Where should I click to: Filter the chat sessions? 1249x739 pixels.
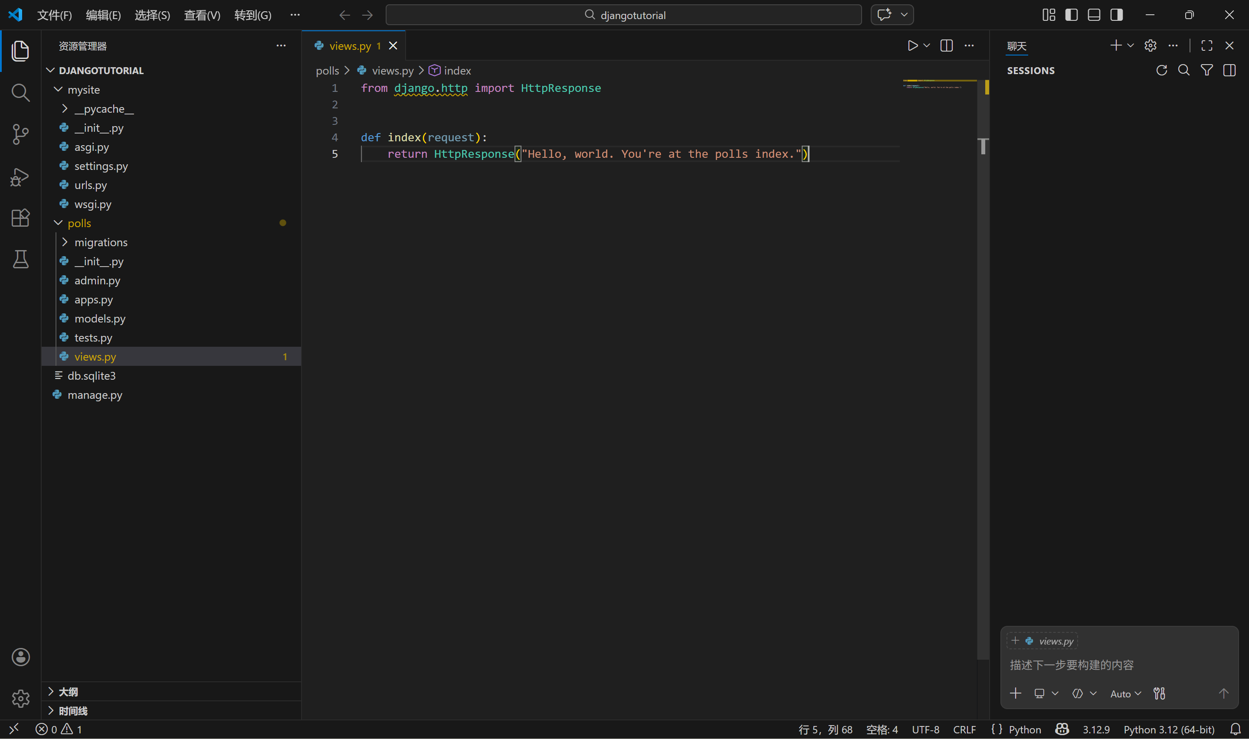[x=1206, y=70]
